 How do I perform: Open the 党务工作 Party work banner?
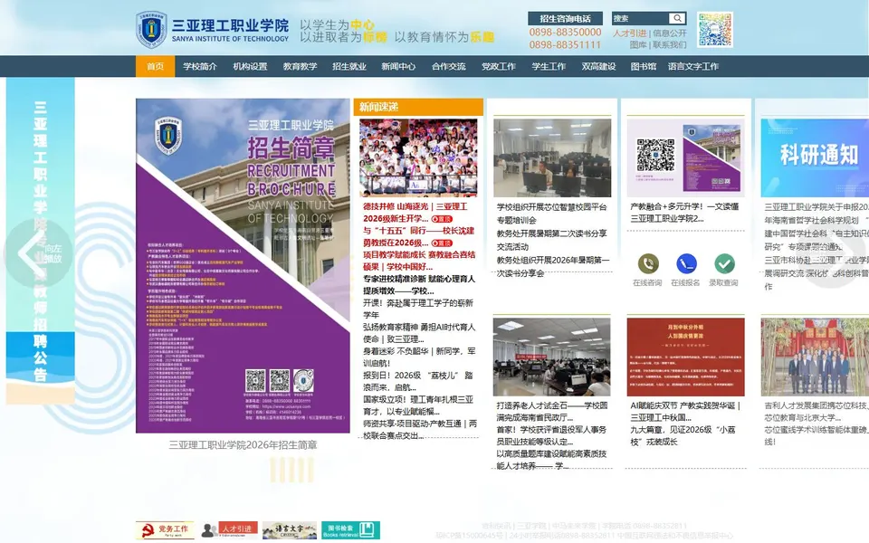[x=165, y=530]
